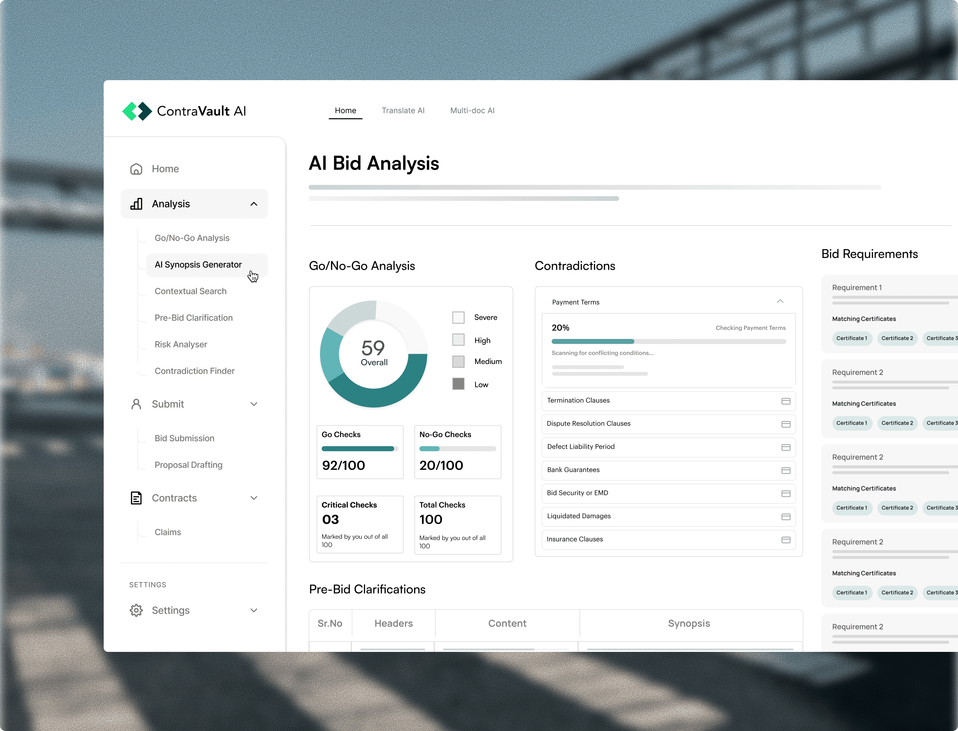958x731 pixels.
Task: Expand the Submit section chevron
Action: (254, 404)
